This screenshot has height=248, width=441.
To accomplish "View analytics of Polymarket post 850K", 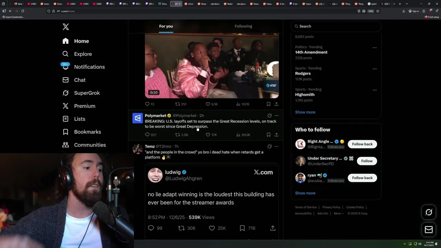I will [243, 135].
